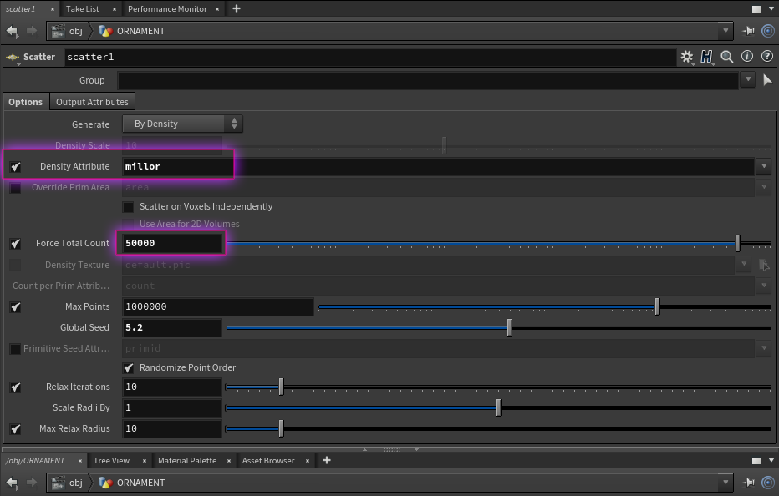Viewport: 779px width, 496px height.
Task: Open the Group field dropdown arrow
Action: click(x=748, y=79)
